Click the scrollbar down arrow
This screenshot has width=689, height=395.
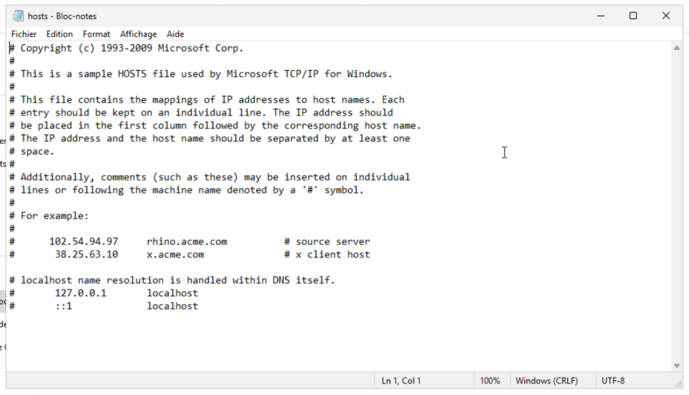677,365
